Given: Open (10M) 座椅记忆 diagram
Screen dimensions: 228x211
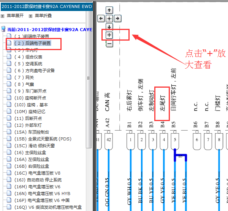Looking at the screenshot, I should (x=30, y=112).
